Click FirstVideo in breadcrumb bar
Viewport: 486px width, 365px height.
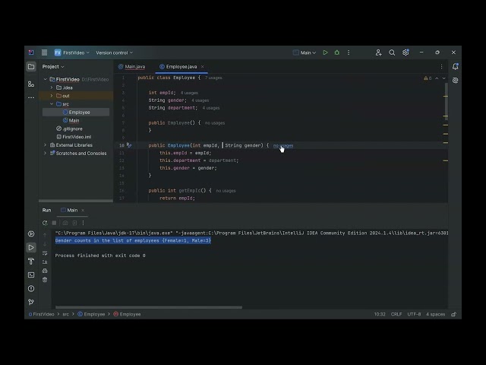[x=42, y=314]
